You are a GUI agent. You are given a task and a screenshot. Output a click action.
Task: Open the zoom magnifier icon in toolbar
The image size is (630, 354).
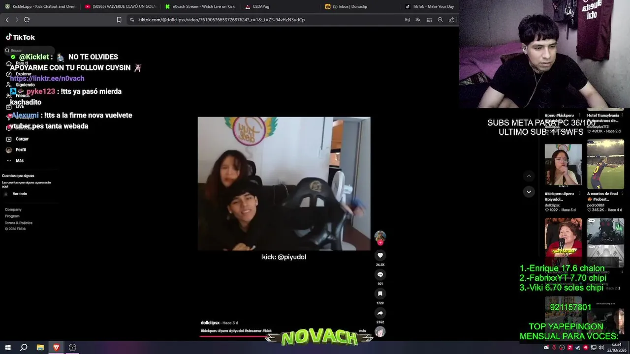tap(440, 20)
